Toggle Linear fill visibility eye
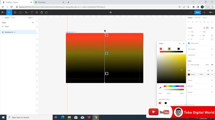 [x=208, y=74]
